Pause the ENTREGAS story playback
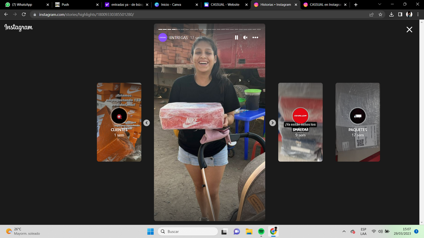424x238 pixels. coord(236,37)
